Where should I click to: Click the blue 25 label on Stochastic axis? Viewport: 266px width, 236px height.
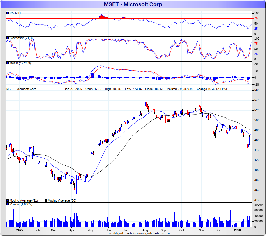pos(256,54)
